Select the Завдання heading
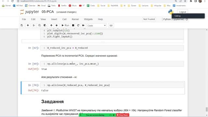Viewport: 208px width, 117px height. (52, 101)
